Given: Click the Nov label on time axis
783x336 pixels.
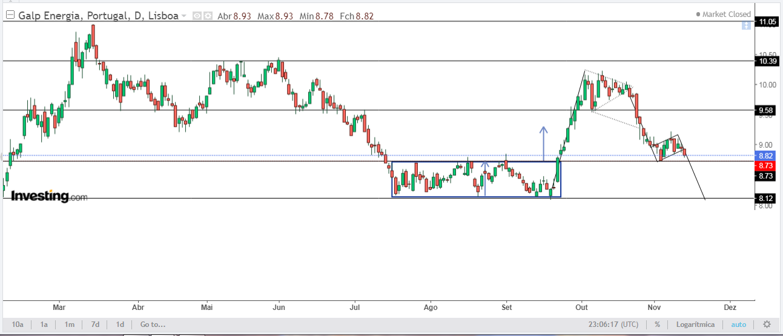Looking at the screenshot, I should click(653, 307).
